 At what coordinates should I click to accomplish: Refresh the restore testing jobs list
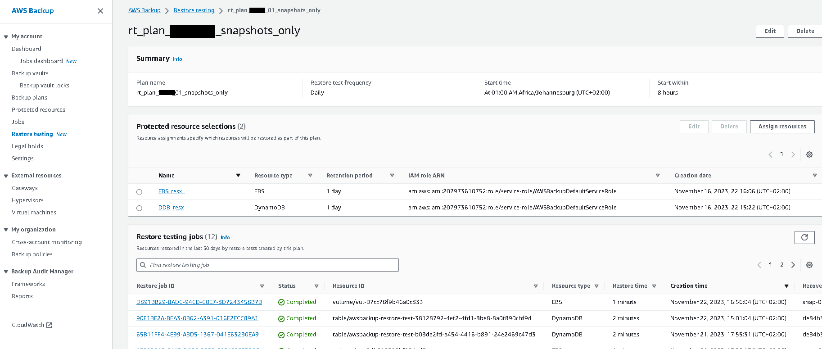(804, 237)
